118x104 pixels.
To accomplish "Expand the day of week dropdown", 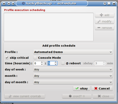I will pyautogui.click(x=73, y=70).
